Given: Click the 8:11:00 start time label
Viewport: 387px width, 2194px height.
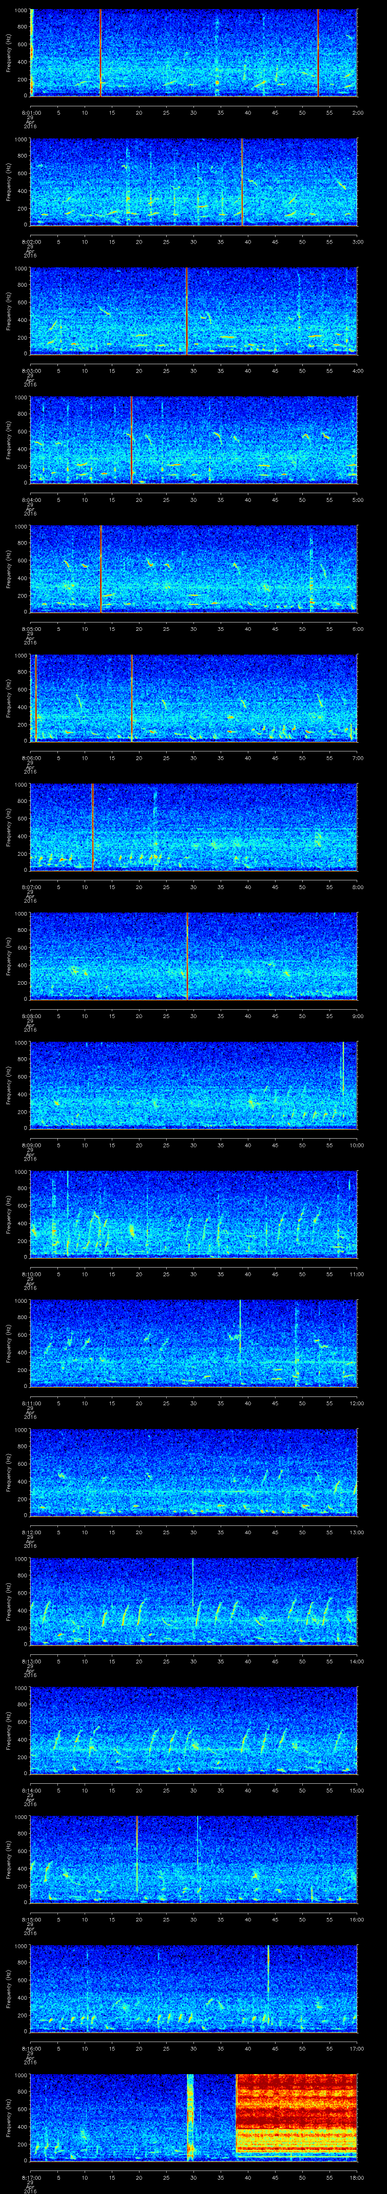Looking at the screenshot, I should point(31,1403).
